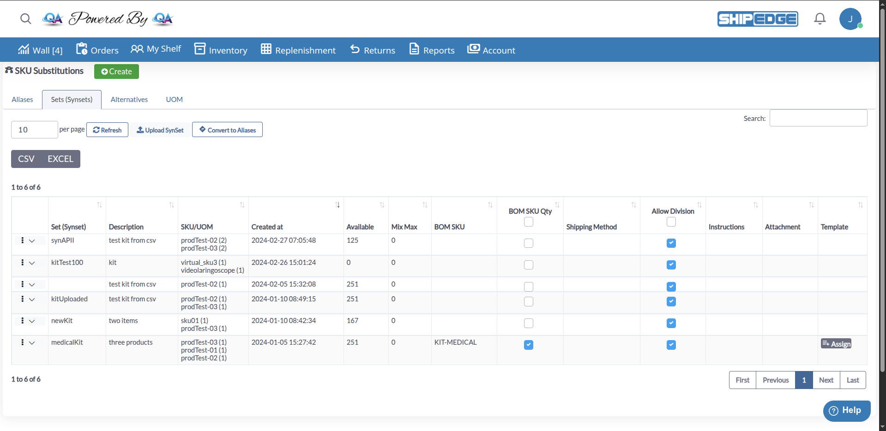Click the ShipEdge logo
This screenshot has width=886, height=431.
pos(757,19)
